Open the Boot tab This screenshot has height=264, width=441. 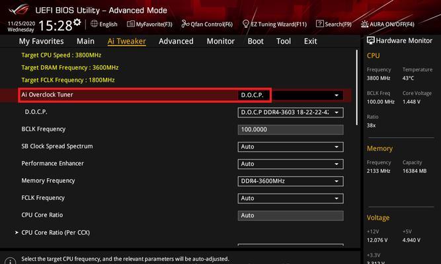[x=255, y=42]
